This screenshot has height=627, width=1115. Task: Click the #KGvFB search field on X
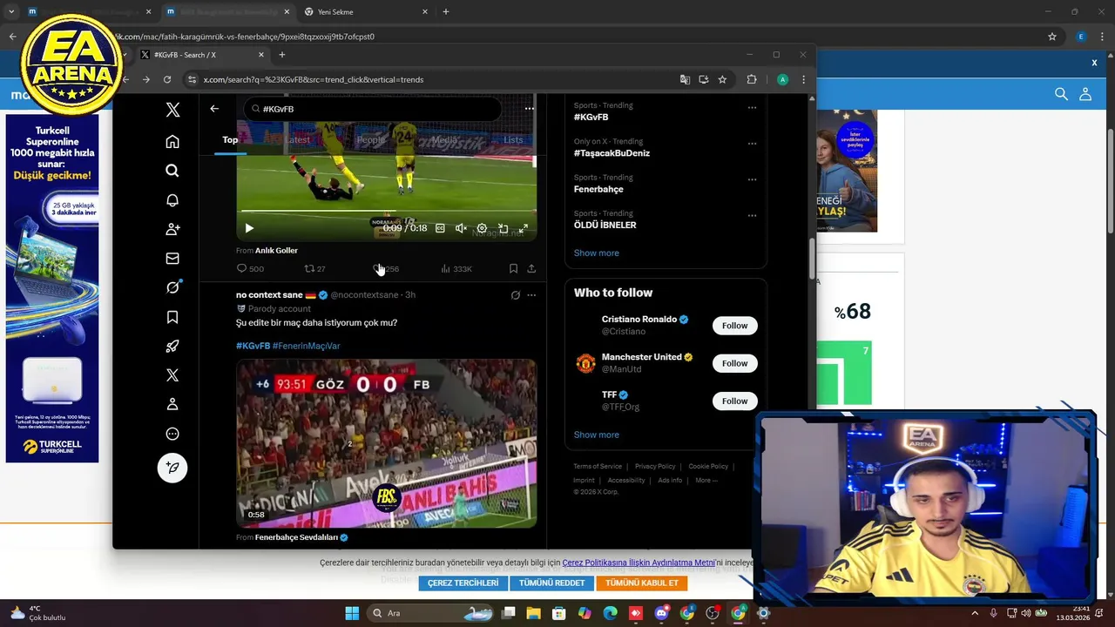[373, 109]
